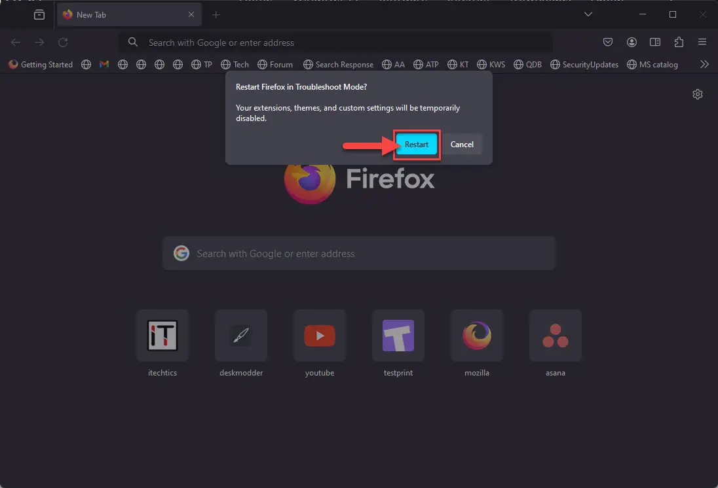
Task: Expand the bookmarks overflow chevron
Action: pyautogui.click(x=705, y=64)
